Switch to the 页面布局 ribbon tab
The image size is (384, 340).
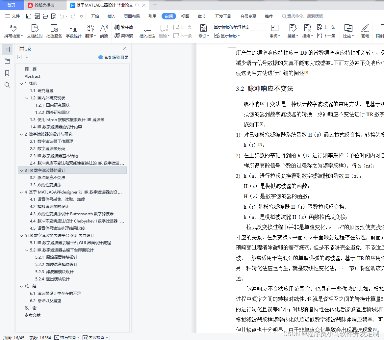pyautogui.click(x=132, y=16)
